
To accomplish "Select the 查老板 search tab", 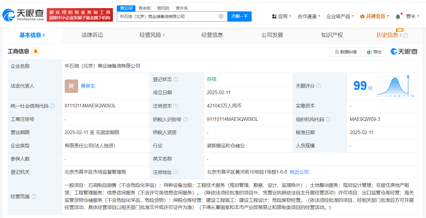I will point(145,8).
